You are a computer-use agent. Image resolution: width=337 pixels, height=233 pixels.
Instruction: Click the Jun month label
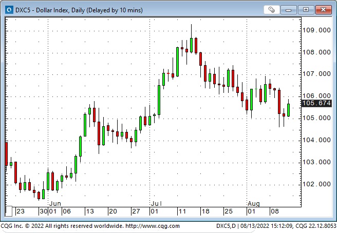coord(55,203)
